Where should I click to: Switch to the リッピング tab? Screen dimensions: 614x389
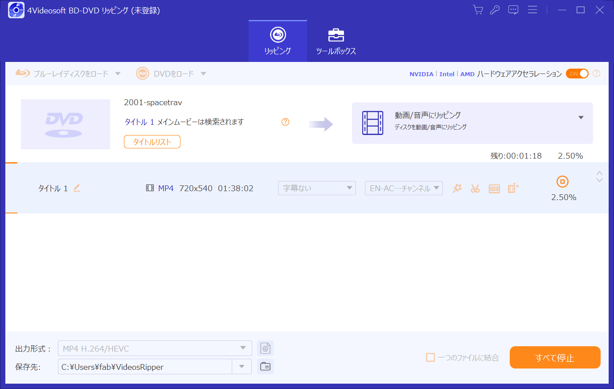(x=278, y=41)
